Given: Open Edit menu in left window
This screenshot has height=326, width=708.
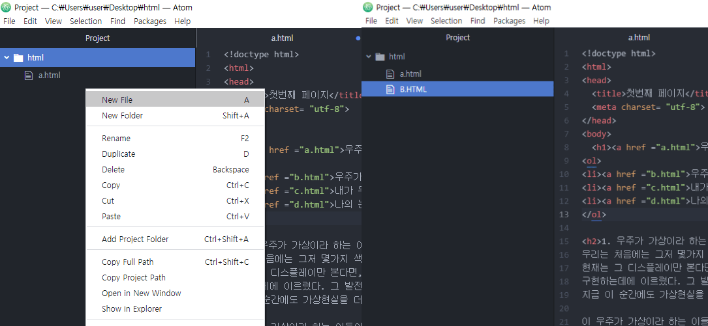Looking at the screenshot, I should [30, 21].
